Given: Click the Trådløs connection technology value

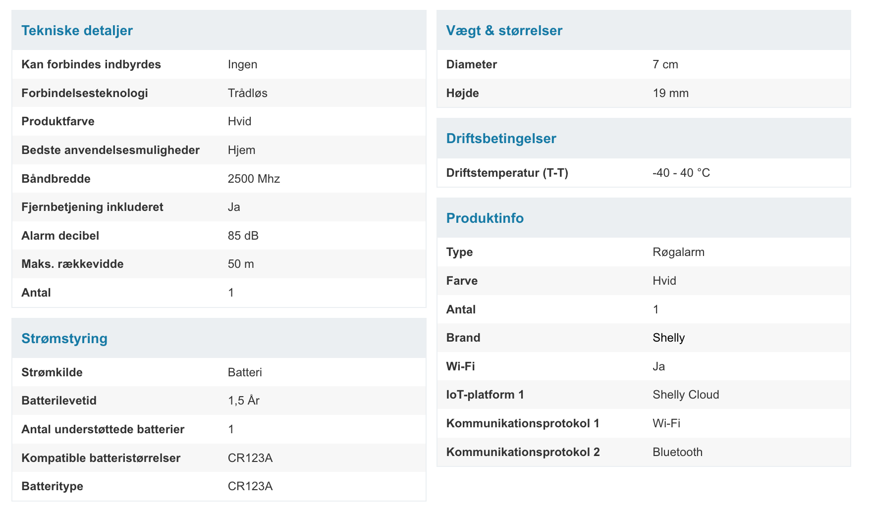Looking at the screenshot, I should coord(247,93).
